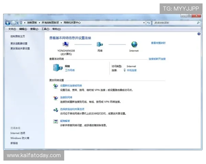Click the Internet globe icon

[134, 44]
